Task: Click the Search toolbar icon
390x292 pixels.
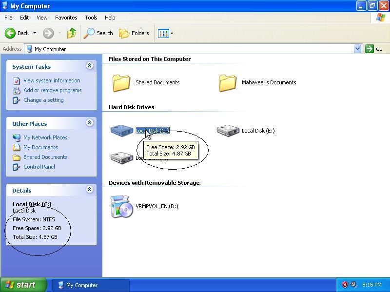Action: pos(98,33)
